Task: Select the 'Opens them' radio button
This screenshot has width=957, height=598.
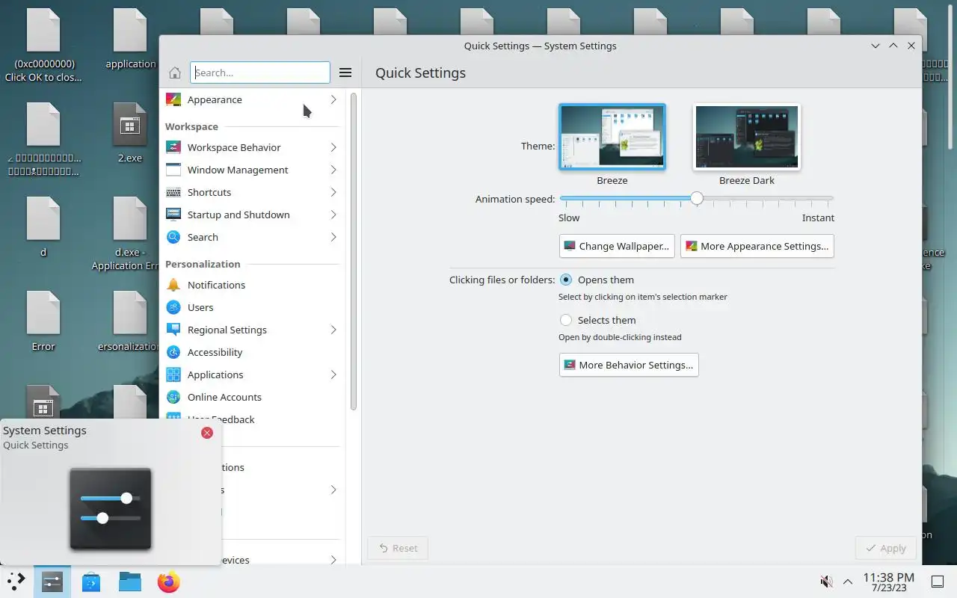Action: pos(566,280)
